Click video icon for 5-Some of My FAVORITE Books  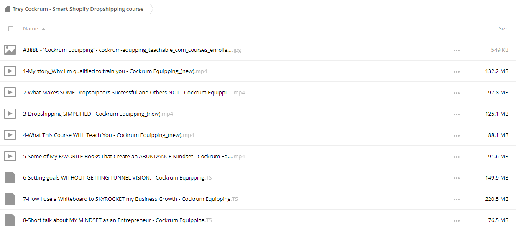pos(10,156)
